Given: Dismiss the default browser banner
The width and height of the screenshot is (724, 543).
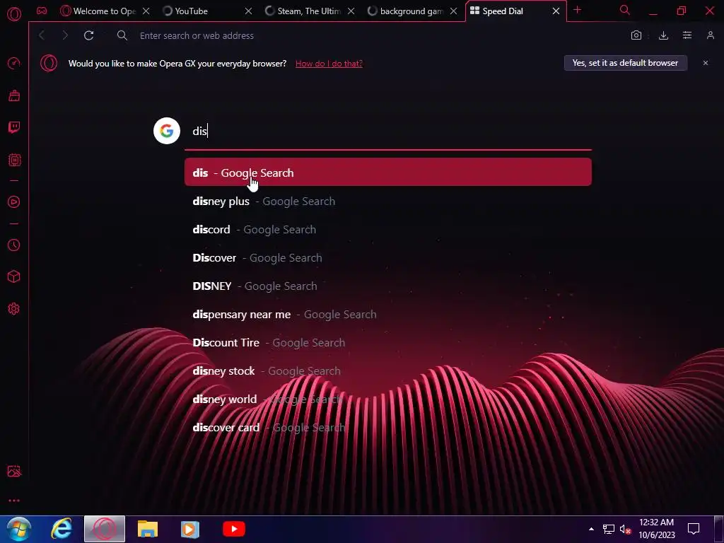Looking at the screenshot, I should pyautogui.click(x=706, y=63).
